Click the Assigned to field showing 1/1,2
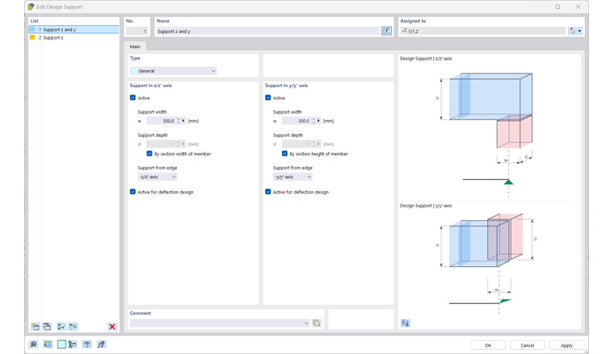Image resolution: width=614 pixels, height=354 pixels. tap(483, 31)
